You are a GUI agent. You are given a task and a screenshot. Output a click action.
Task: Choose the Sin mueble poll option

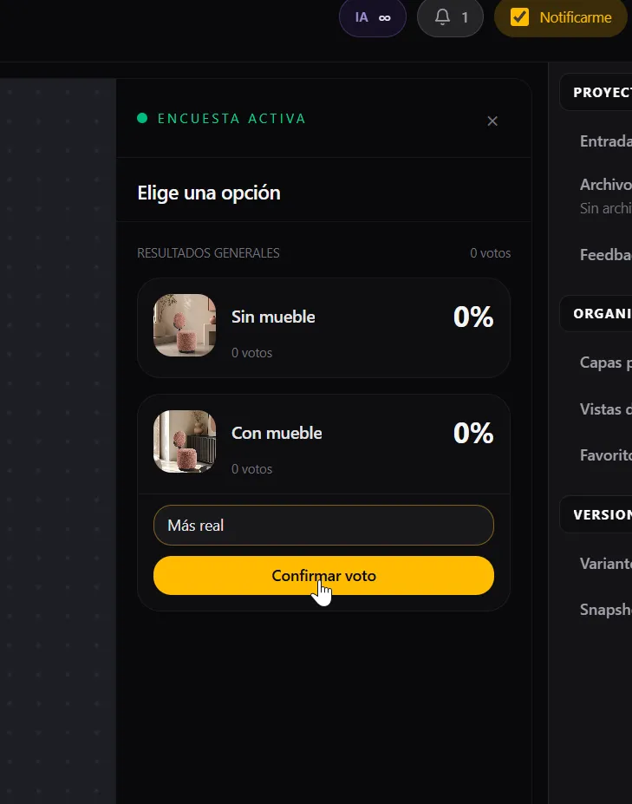[x=323, y=328]
